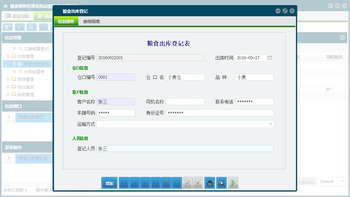350x197 pixels.
Task: Confirm changes with green checkmark
Action: pyautogui.click(x=187, y=183)
